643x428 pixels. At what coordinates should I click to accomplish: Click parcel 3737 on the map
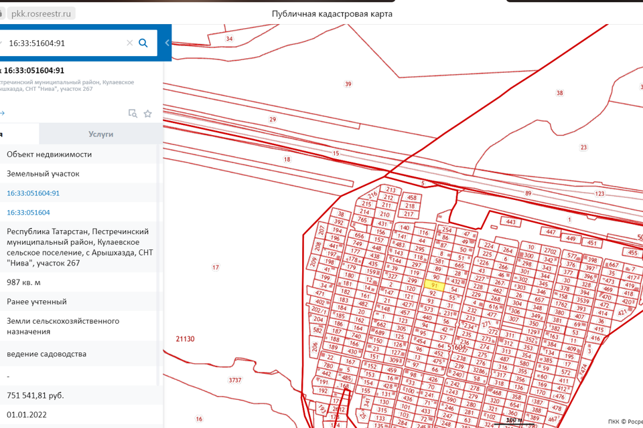(x=234, y=380)
